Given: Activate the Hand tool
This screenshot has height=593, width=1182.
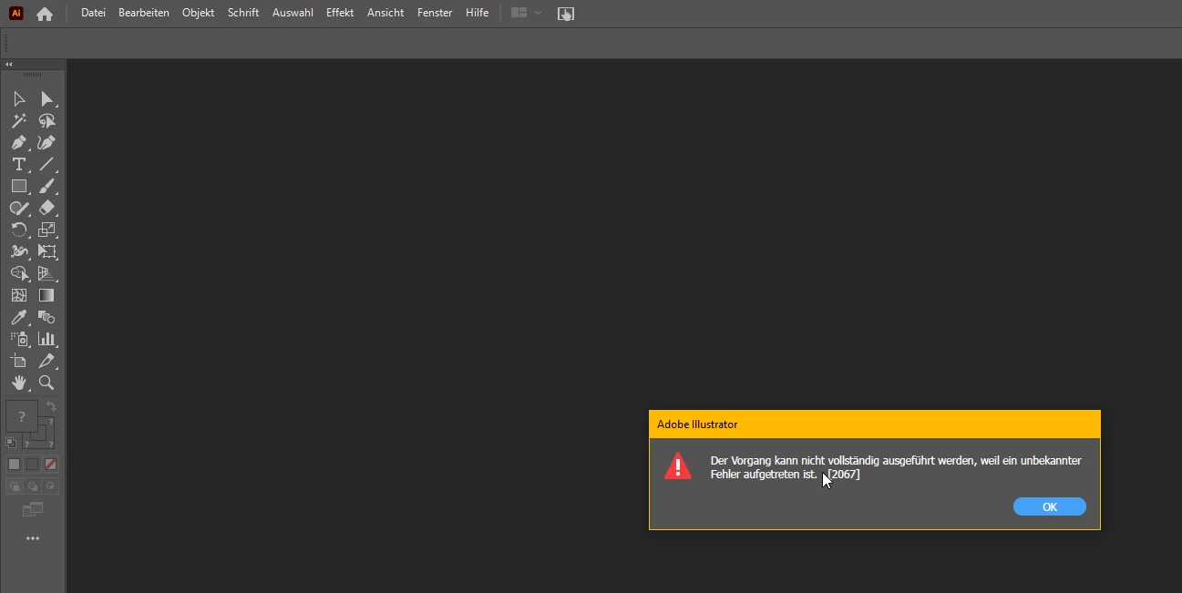Looking at the screenshot, I should click(18, 383).
